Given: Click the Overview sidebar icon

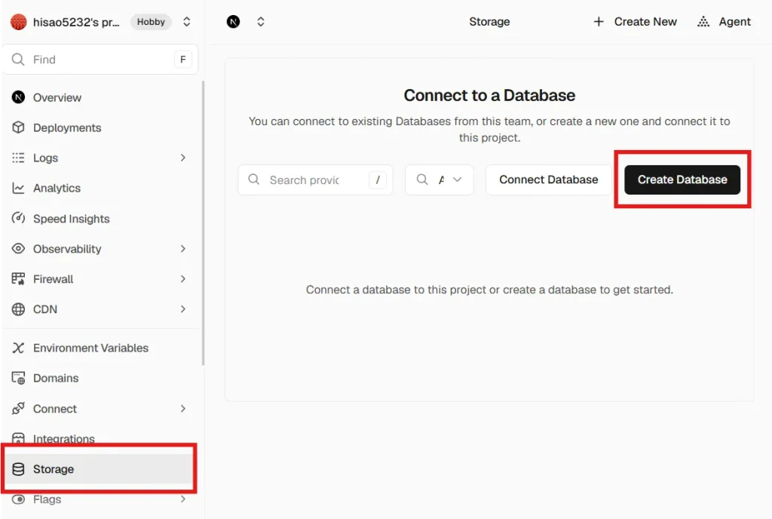Looking at the screenshot, I should pos(18,97).
